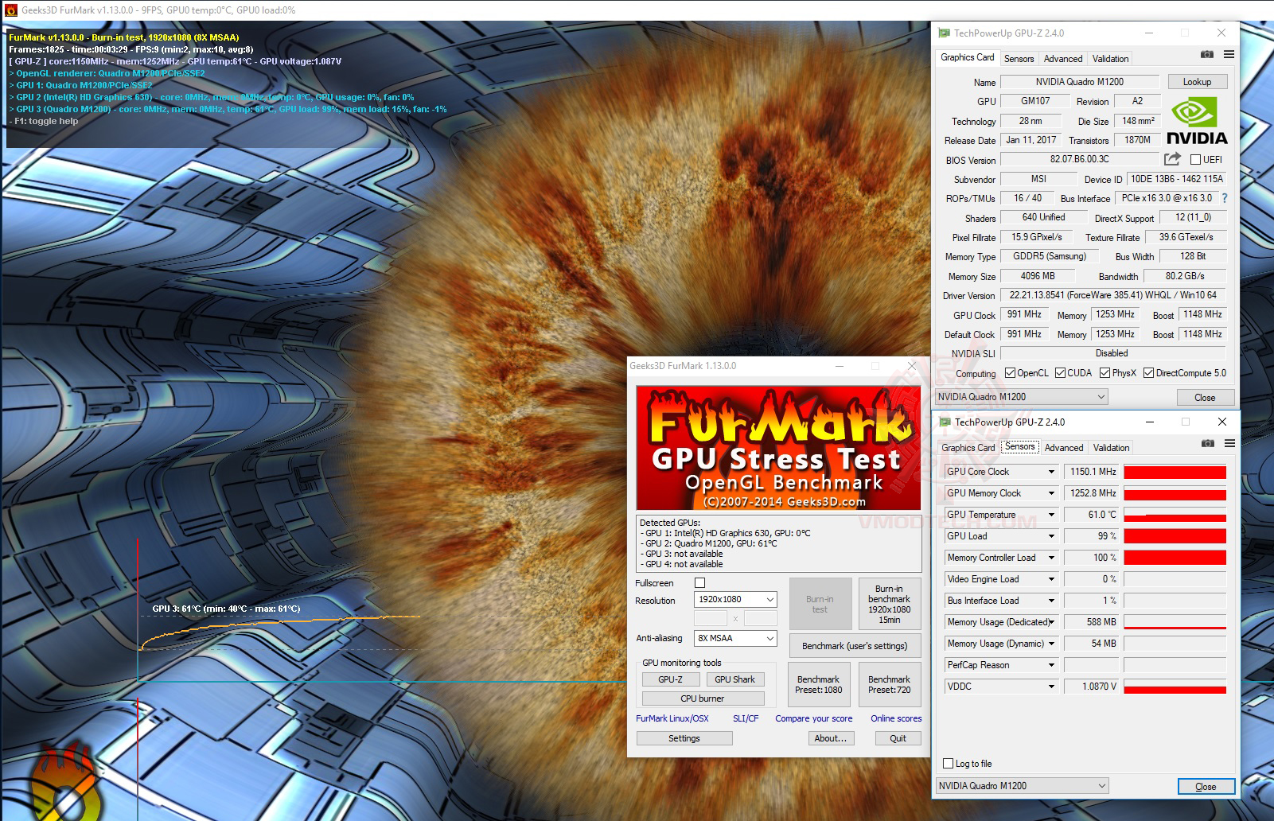The width and height of the screenshot is (1274, 821).
Task: Open the Anti-aliasing 8X MSAA dropdown
Action: tap(735, 638)
